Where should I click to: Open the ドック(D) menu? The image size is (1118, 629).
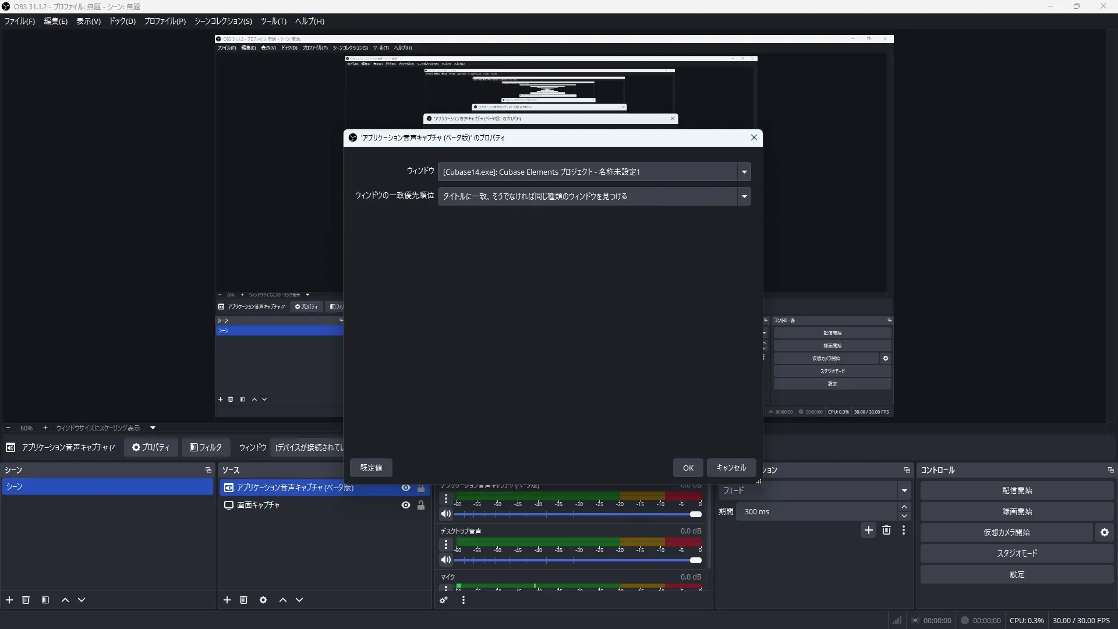pyautogui.click(x=122, y=21)
